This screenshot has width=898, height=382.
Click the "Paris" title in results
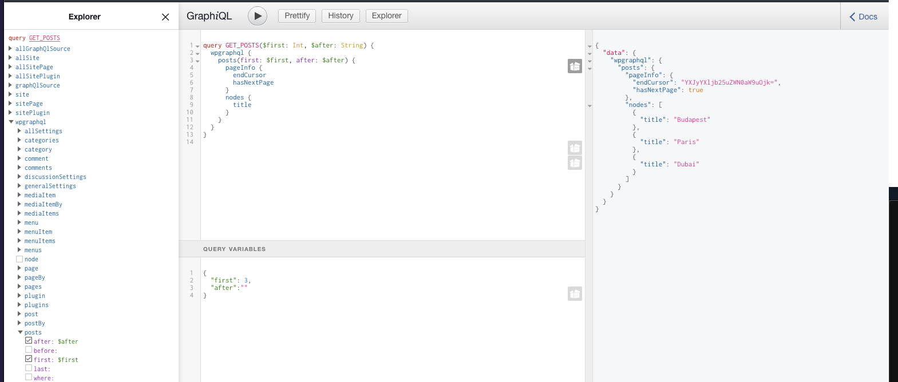click(686, 142)
